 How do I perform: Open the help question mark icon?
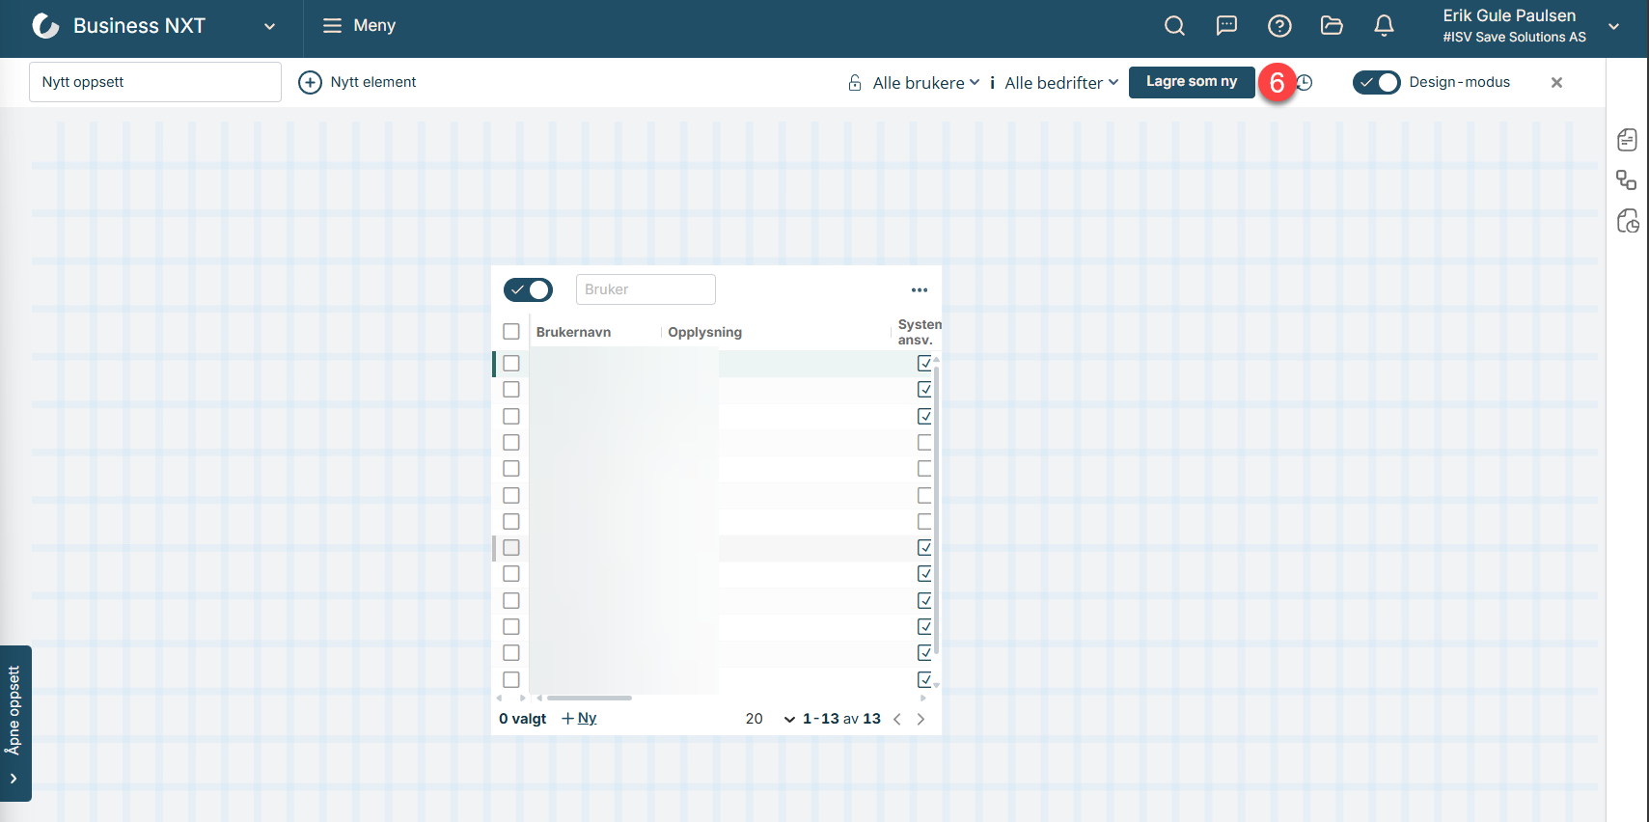(1279, 26)
